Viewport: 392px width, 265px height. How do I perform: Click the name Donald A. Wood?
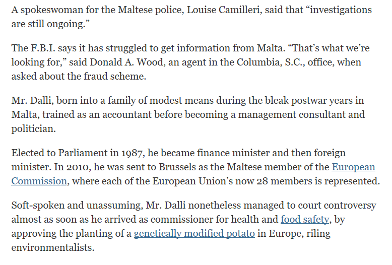[126, 62]
